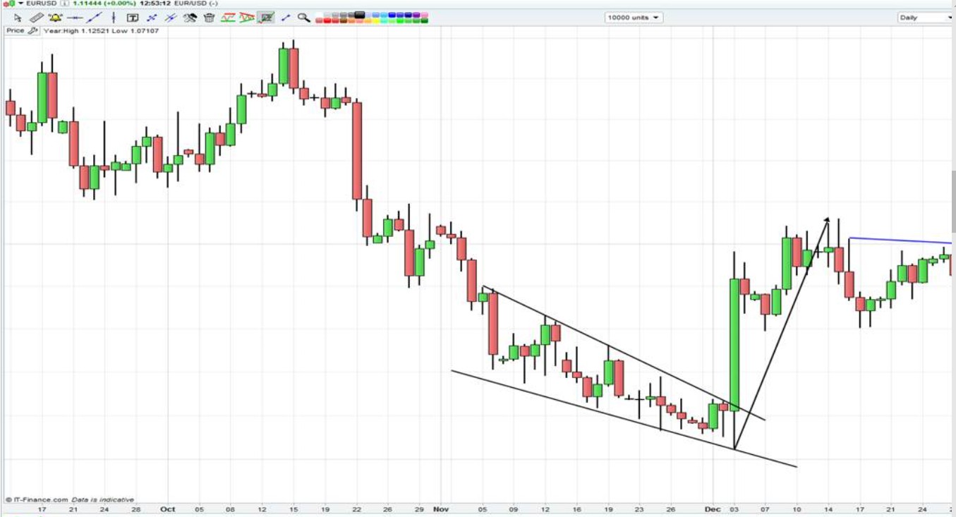Click the trash bin delete tool
Screen dimensions: 956x517
[x=209, y=18]
